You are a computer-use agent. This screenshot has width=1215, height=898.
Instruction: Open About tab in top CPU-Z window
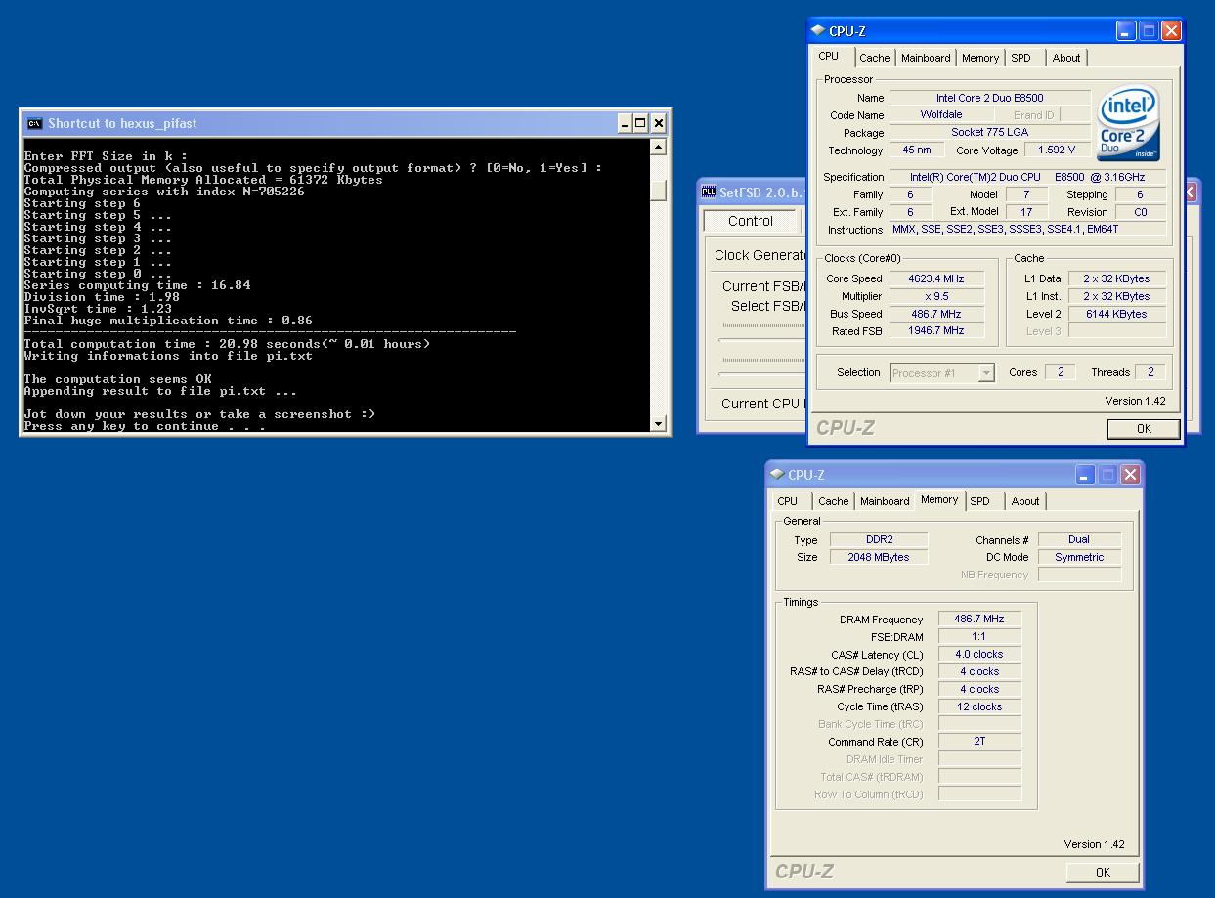(x=1066, y=58)
